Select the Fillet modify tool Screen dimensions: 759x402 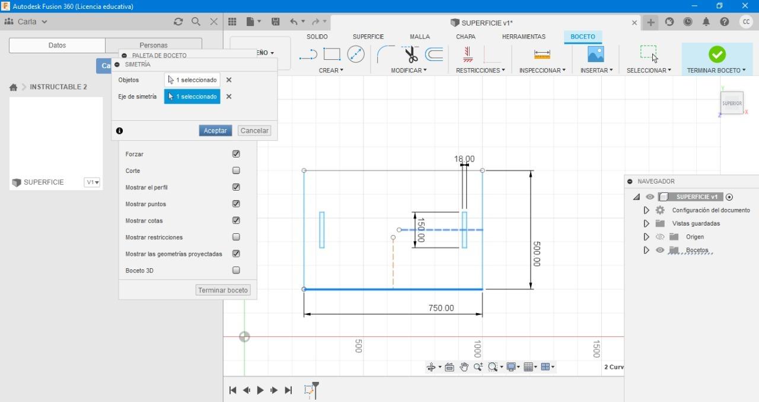tap(385, 54)
